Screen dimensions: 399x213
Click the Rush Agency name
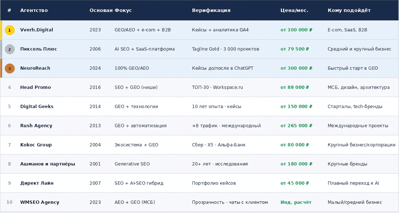[36, 126]
